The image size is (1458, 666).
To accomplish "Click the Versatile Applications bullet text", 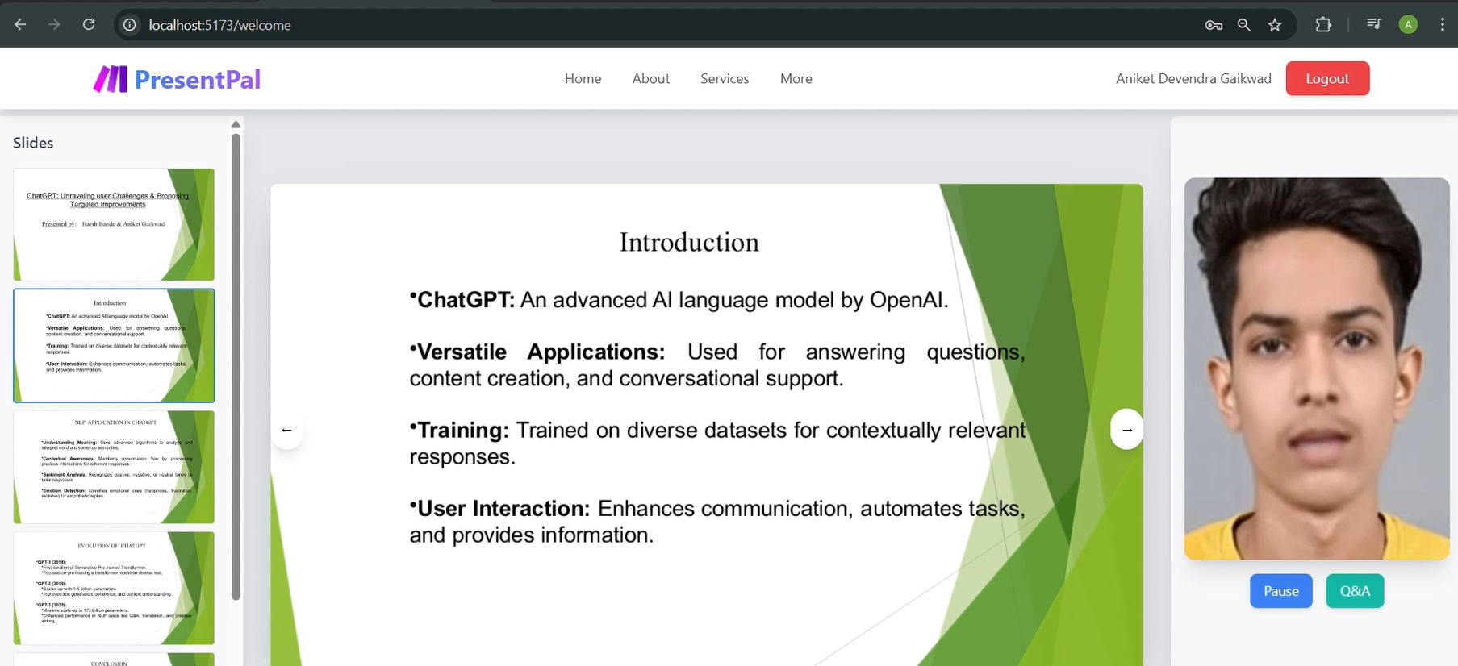I will click(717, 365).
